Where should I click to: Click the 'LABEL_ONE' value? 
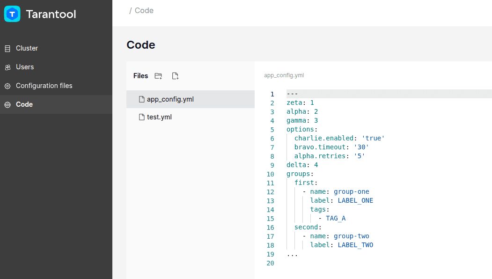(x=355, y=200)
